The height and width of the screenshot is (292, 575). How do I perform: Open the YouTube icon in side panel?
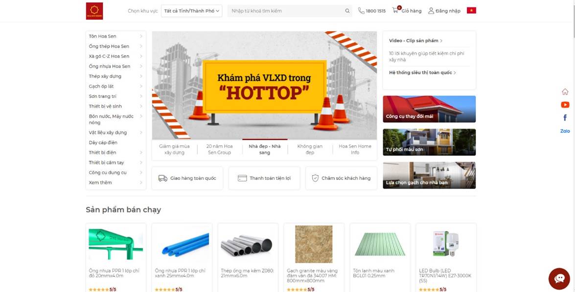tap(565, 105)
